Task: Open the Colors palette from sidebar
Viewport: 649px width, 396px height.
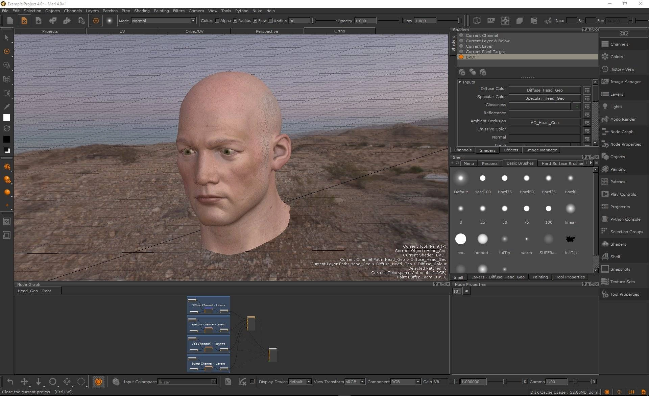Action: pyautogui.click(x=616, y=57)
